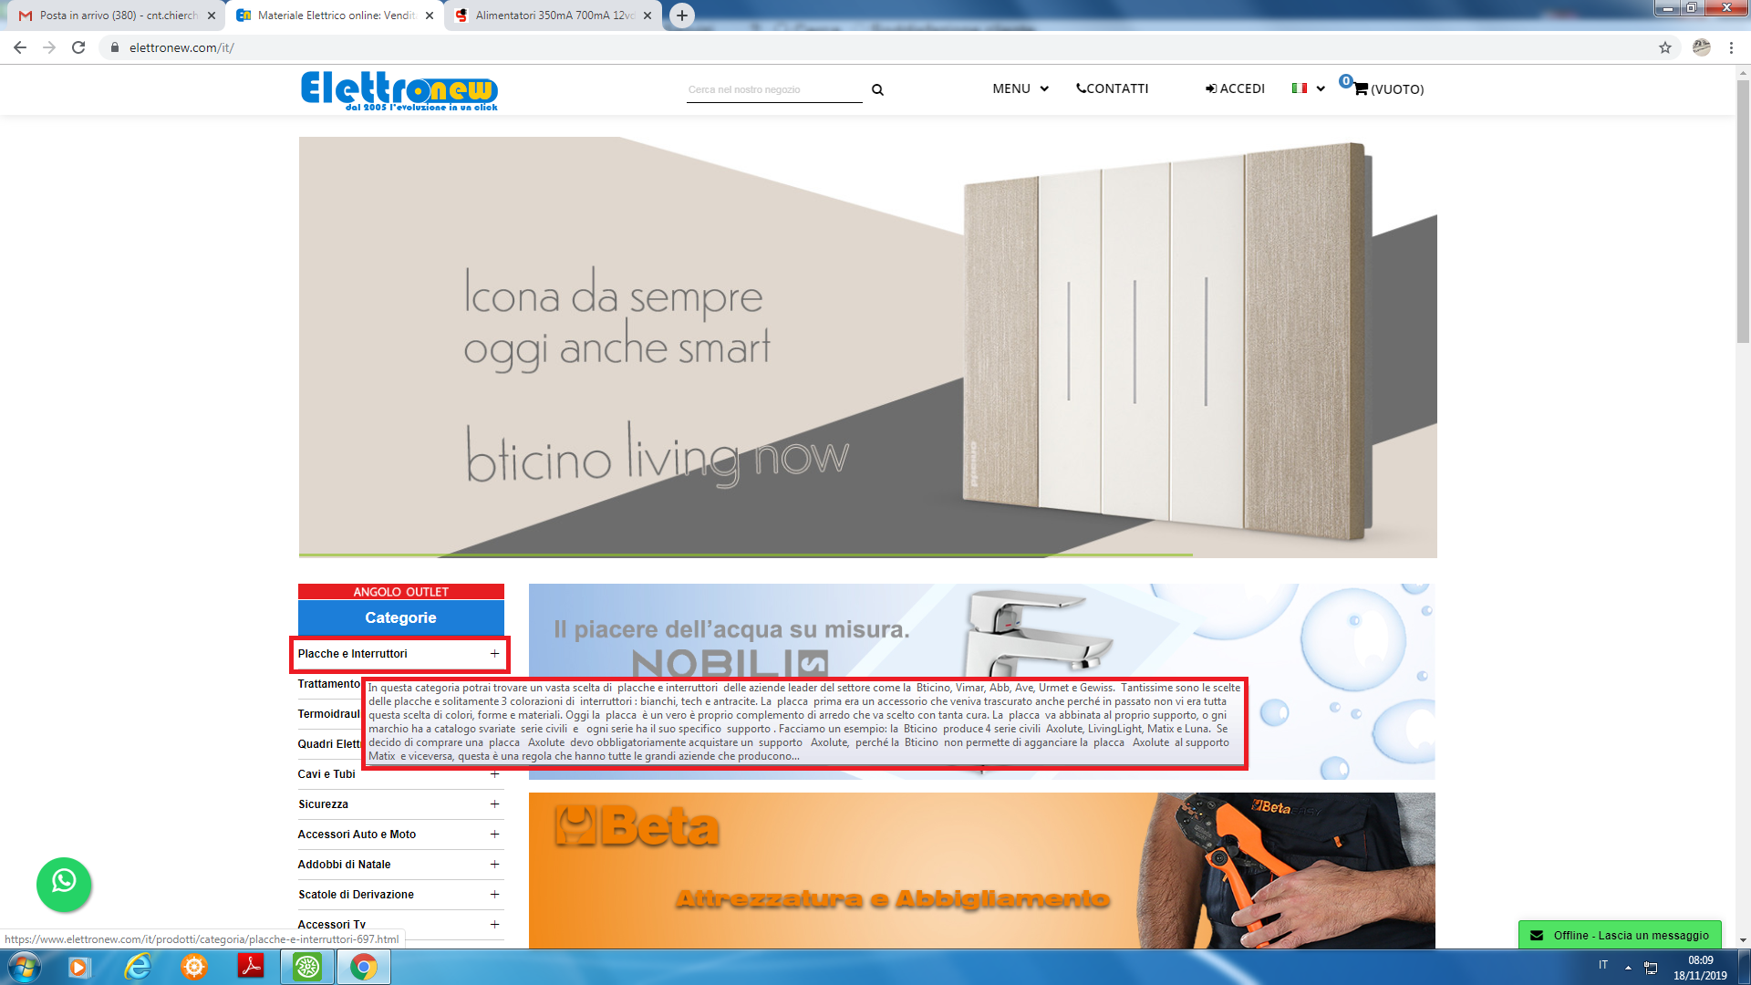Open Adobe Acrobat from the taskbar
The image size is (1751, 985).
251,967
